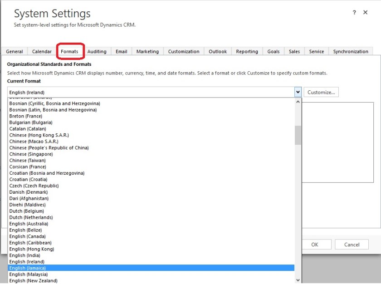Click the up arrow on the list scrollbar

298,101
